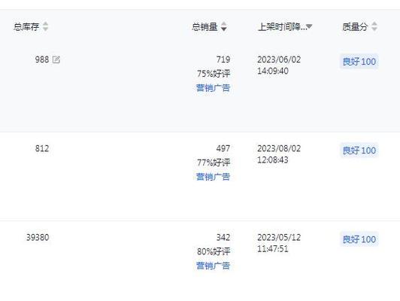The image size is (400, 301).
Task: Open 营销广告 link for 342 sales row
Action: (214, 266)
